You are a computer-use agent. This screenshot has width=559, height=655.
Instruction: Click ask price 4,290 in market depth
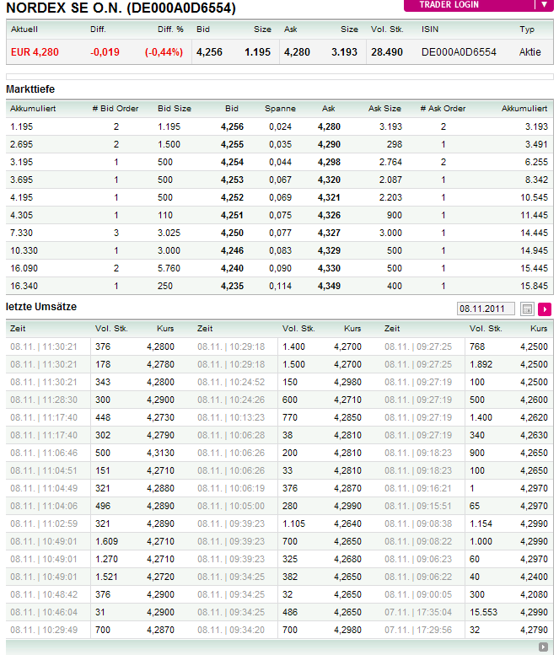(329, 144)
